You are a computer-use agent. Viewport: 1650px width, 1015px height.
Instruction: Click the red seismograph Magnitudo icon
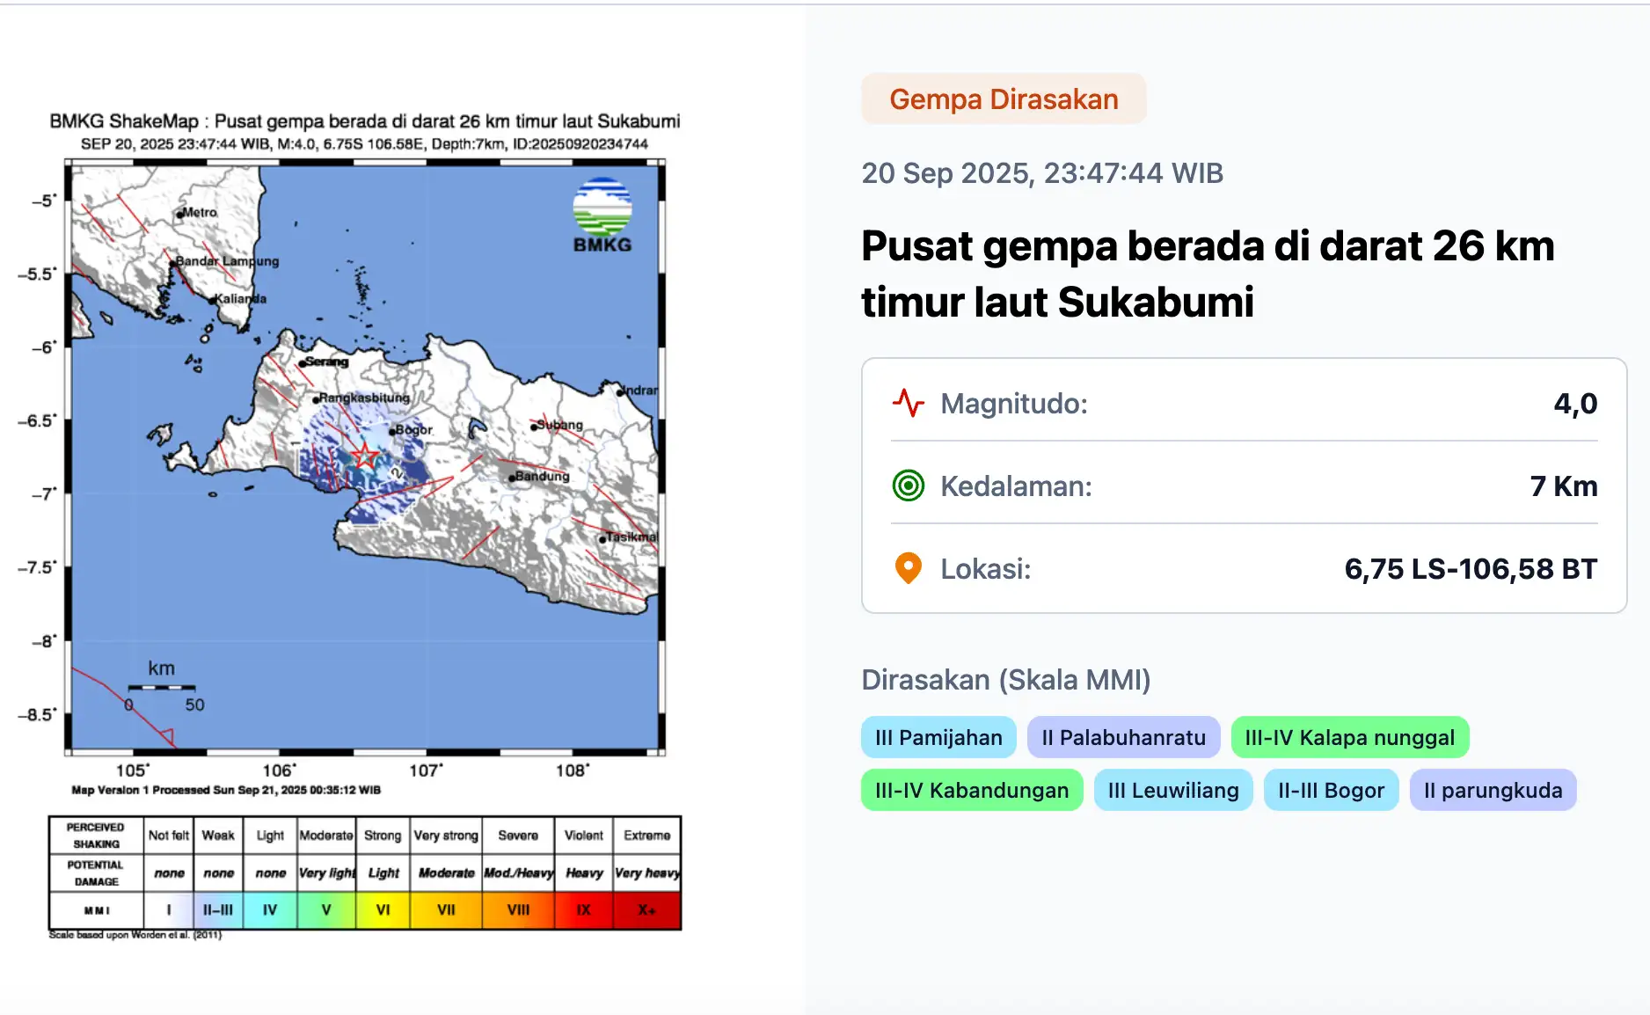(908, 405)
